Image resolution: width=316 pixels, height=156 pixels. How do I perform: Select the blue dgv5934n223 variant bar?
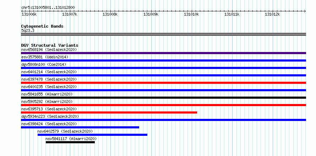163,120
